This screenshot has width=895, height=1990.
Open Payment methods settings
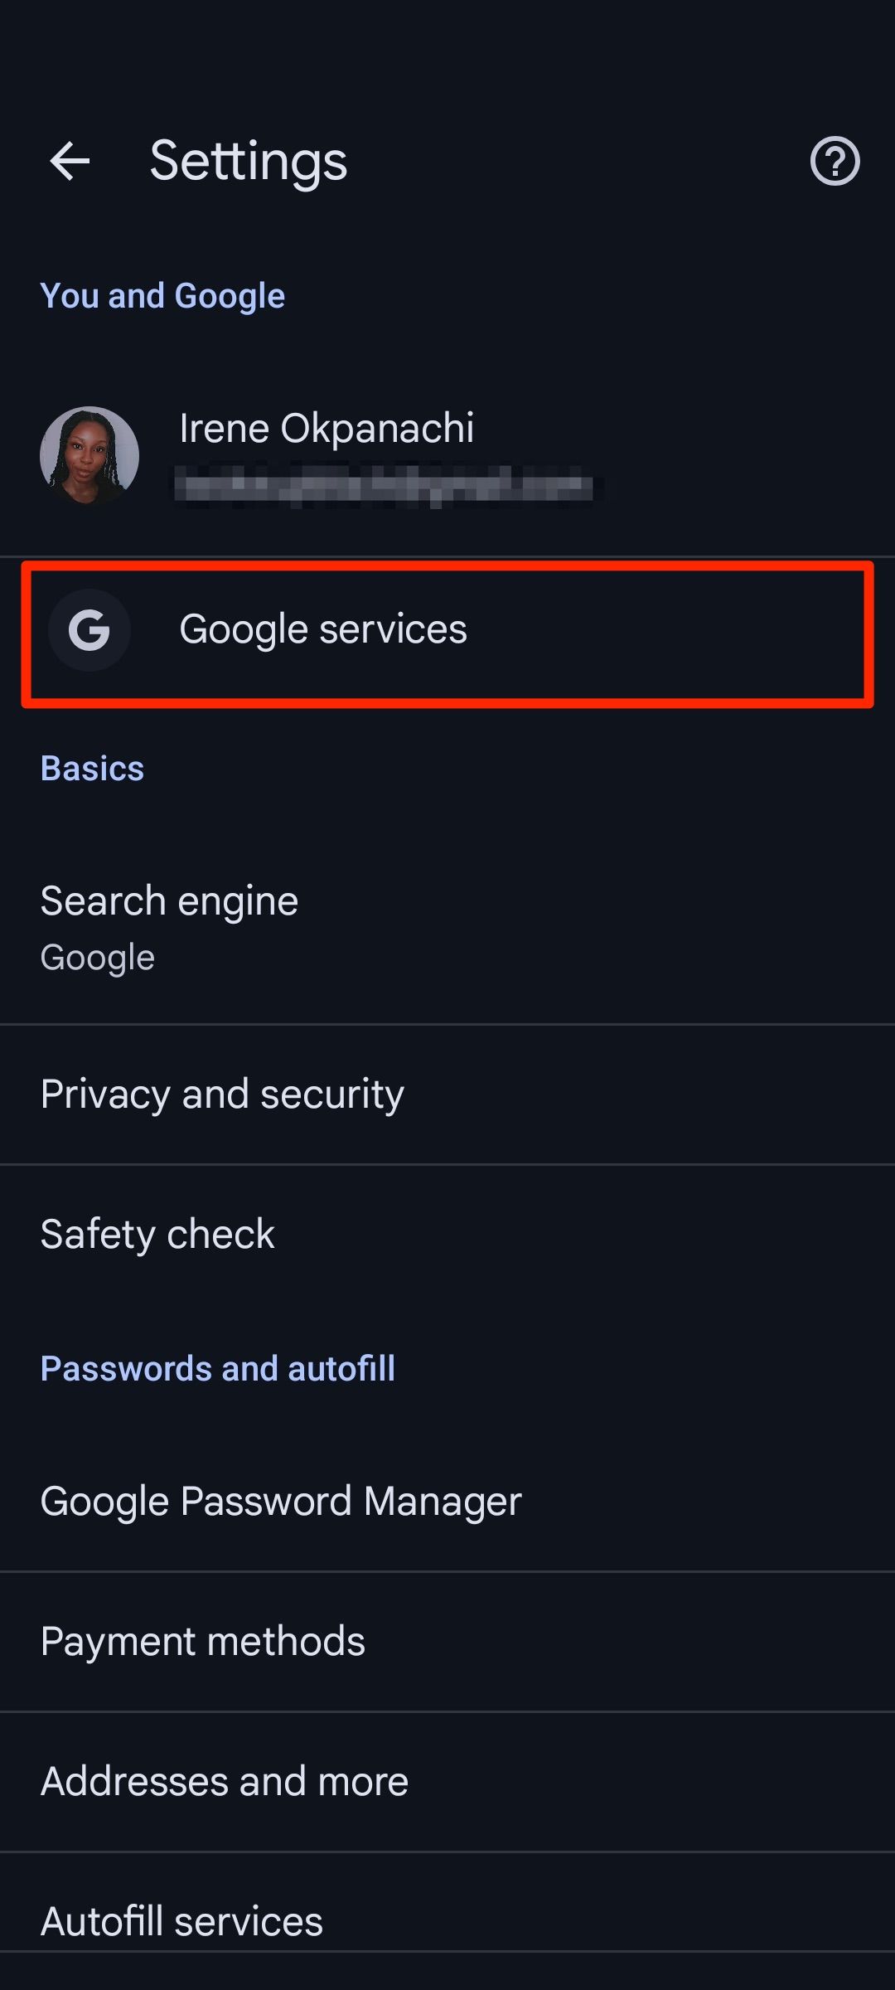point(203,1639)
